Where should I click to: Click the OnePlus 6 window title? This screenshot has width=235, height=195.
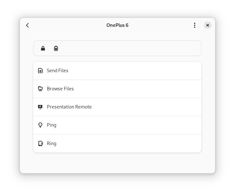coord(117,25)
